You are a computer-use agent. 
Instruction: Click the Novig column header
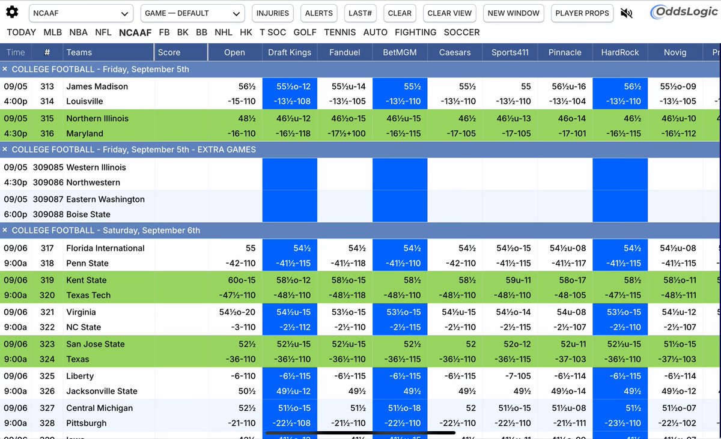675,52
